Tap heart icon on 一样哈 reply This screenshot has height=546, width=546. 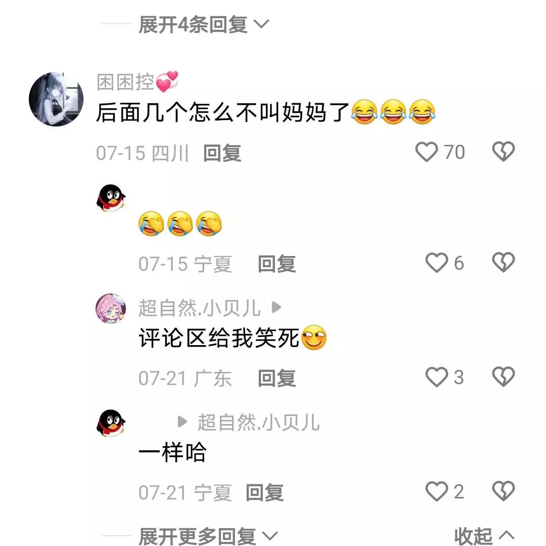click(x=436, y=491)
